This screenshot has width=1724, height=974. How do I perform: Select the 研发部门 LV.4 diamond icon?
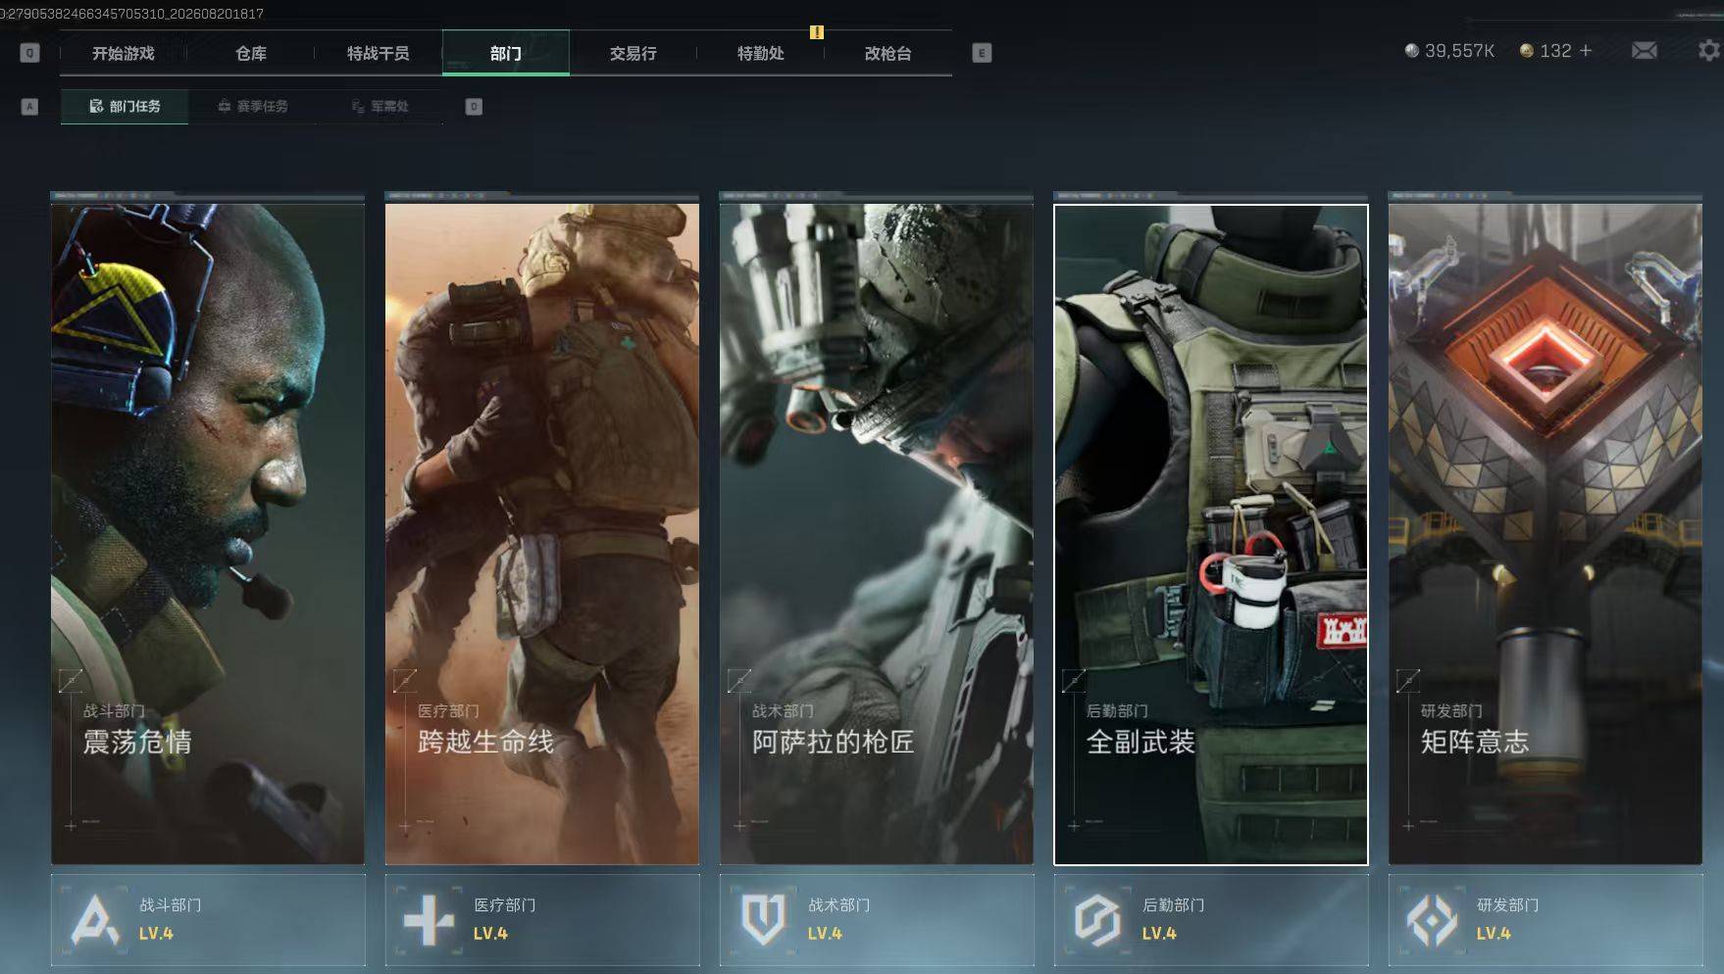coord(1432,920)
